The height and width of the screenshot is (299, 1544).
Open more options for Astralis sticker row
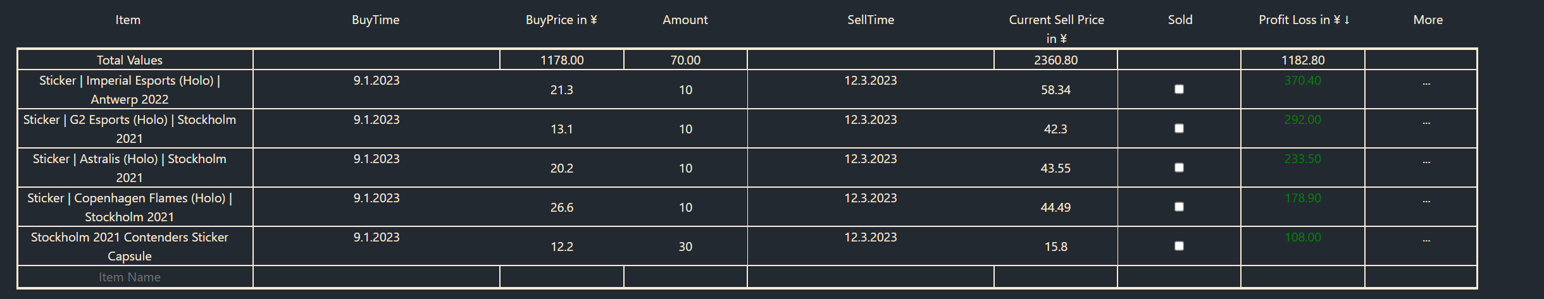click(1426, 161)
